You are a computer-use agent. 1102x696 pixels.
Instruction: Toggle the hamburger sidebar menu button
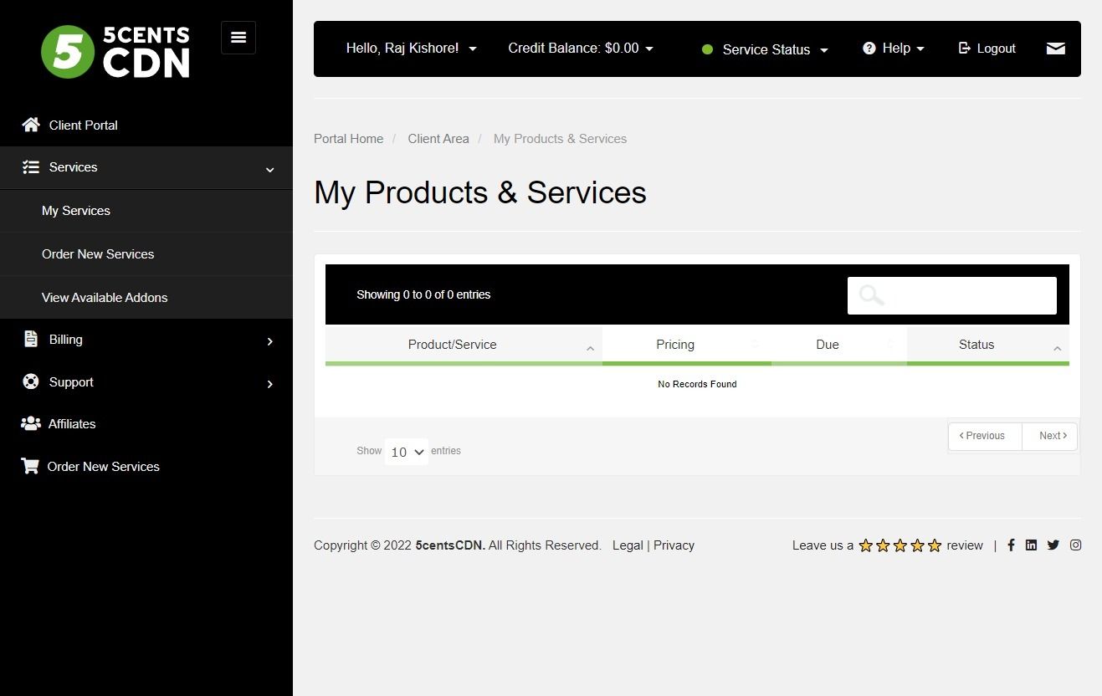(238, 38)
